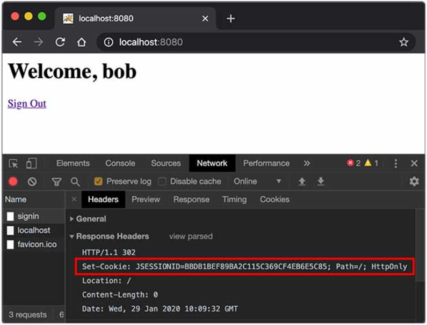The height and width of the screenshot is (325, 427).
Task: Open network search magnifier icon
Action: (75, 182)
